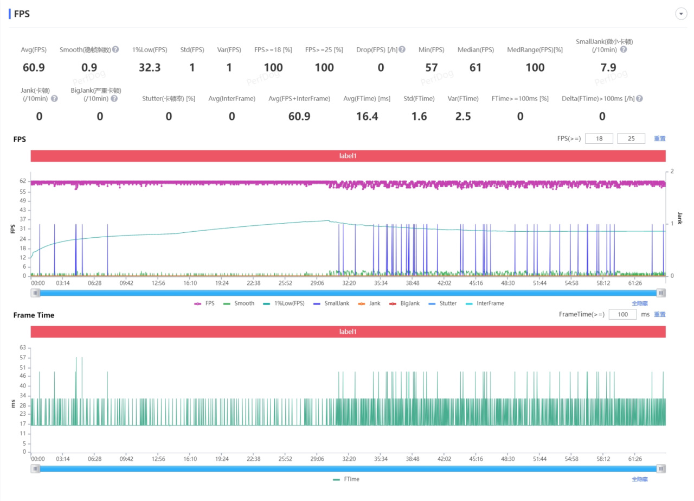Click help icon beside Drop(FPS) [/h]
The height and width of the screenshot is (501, 694).
click(x=402, y=49)
